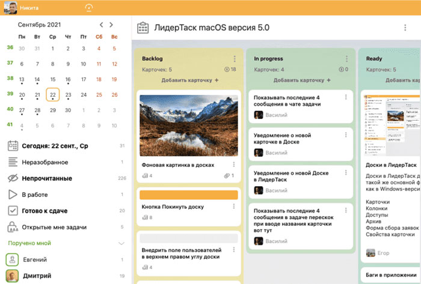This screenshot has width=421, height=284.
Task: Click gray color bar on Внедрить поле card
Action: coord(189,238)
